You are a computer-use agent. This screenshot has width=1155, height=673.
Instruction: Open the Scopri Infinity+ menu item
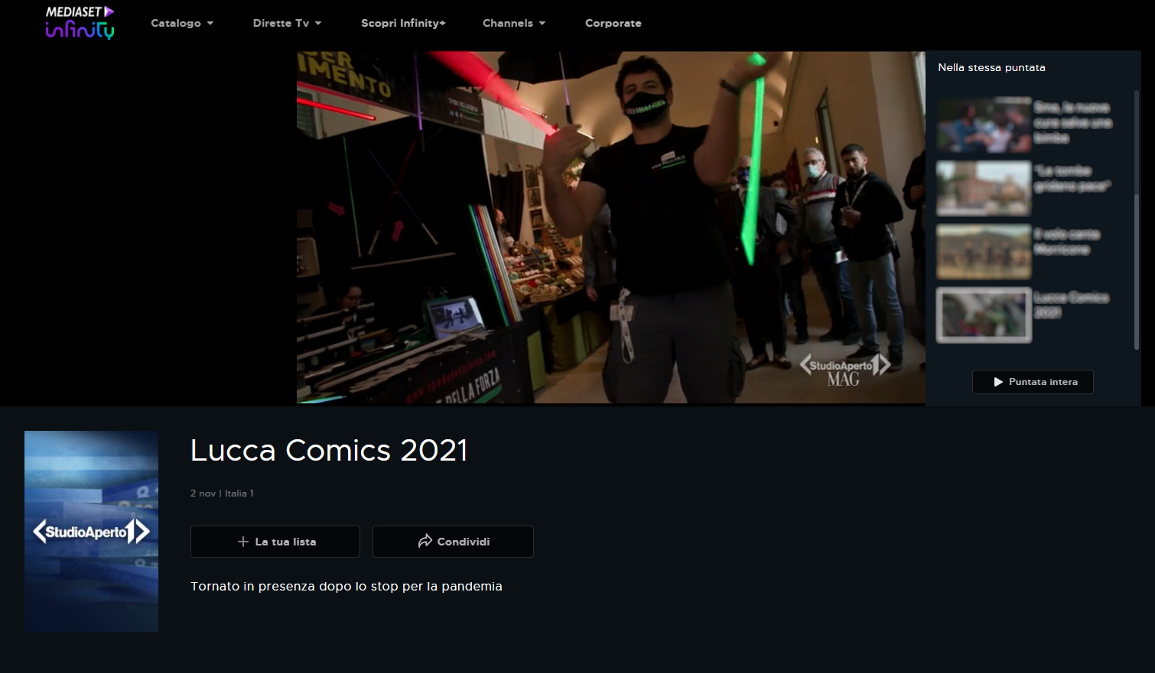[403, 23]
